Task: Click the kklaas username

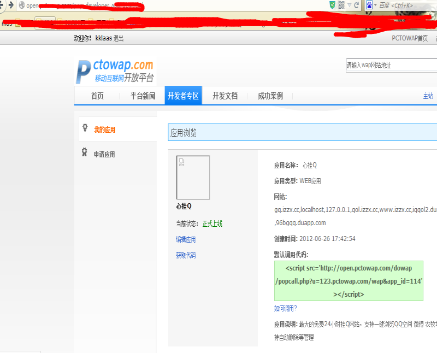Action: [x=103, y=38]
